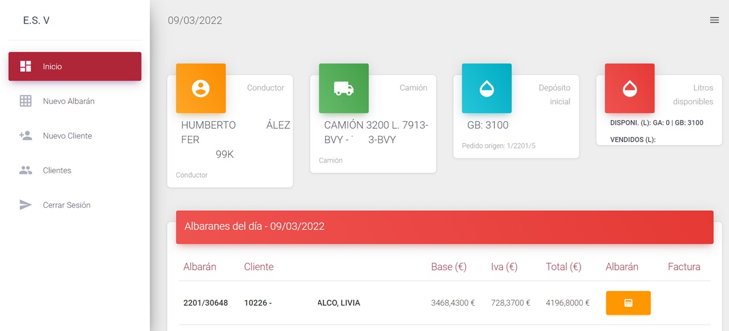Click the orange Conductor person icon
This screenshot has height=331, width=729.
coord(201,88)
